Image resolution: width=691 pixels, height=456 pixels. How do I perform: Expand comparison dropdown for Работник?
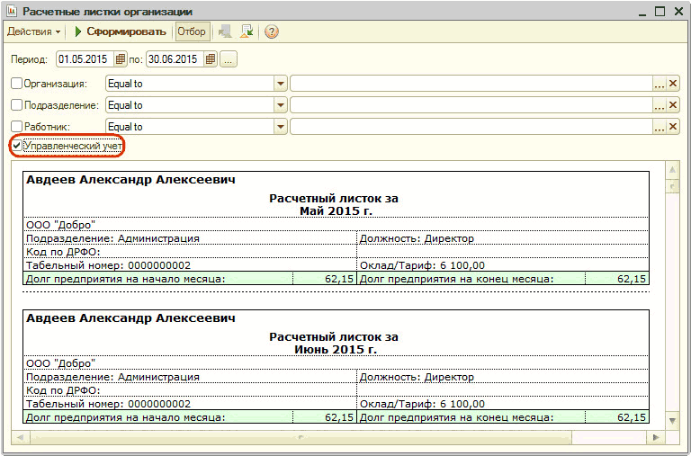pos(281,127)
